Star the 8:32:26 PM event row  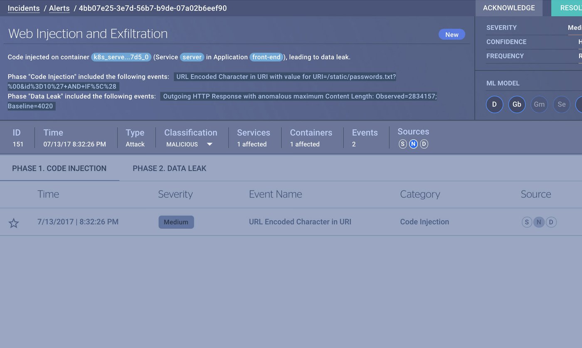(x=14, y=223)
